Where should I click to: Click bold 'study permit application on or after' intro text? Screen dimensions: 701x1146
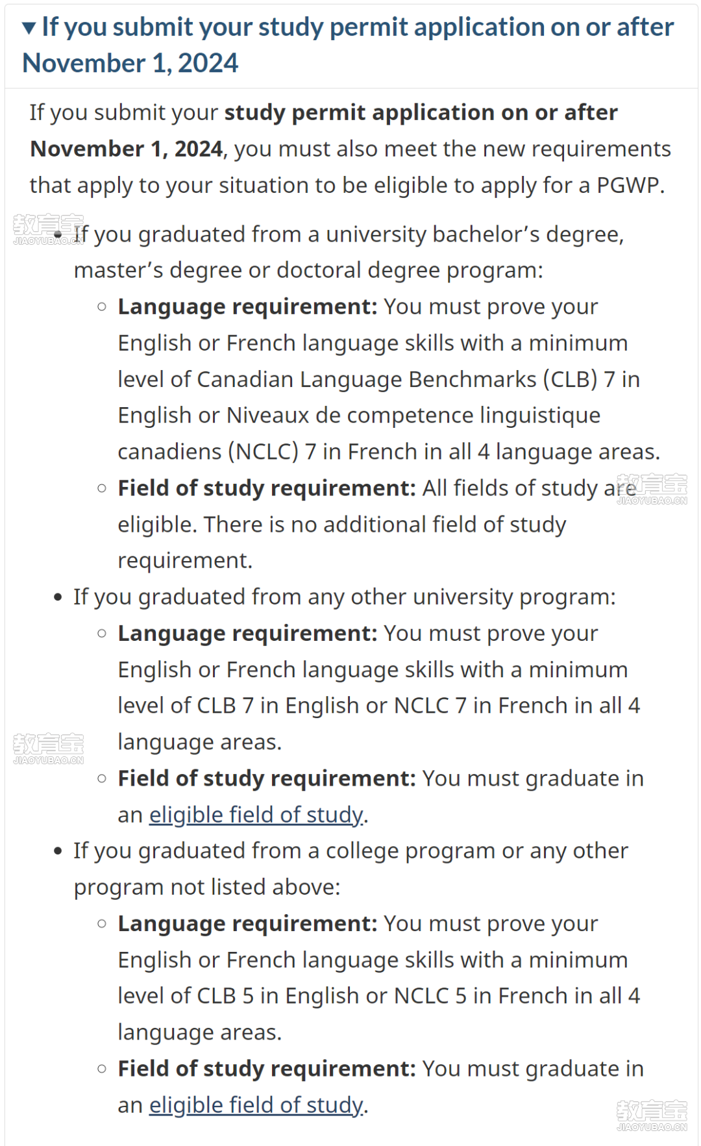[x=421, y=112]
